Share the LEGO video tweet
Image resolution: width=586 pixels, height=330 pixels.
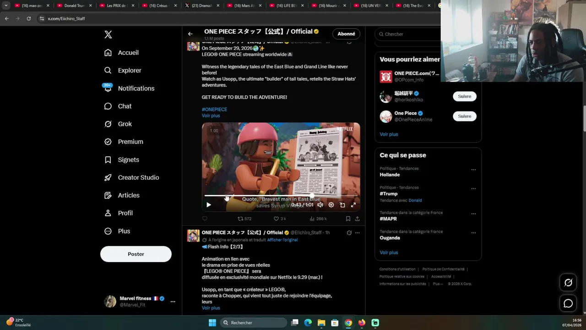coord(357,219)
